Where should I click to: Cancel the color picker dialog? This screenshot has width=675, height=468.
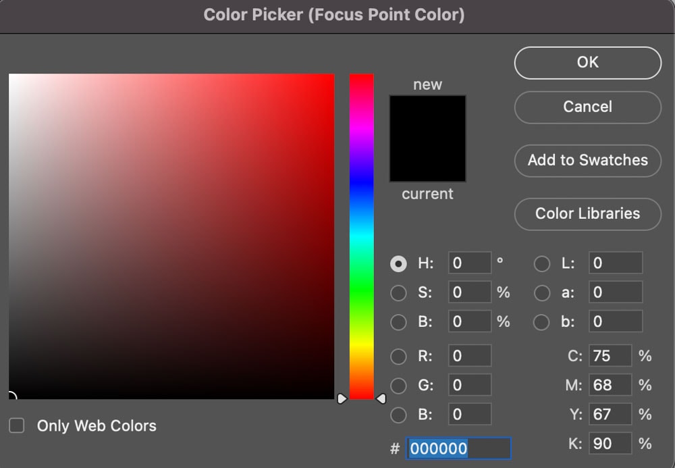pyautogui.click(x=588, y=107)
